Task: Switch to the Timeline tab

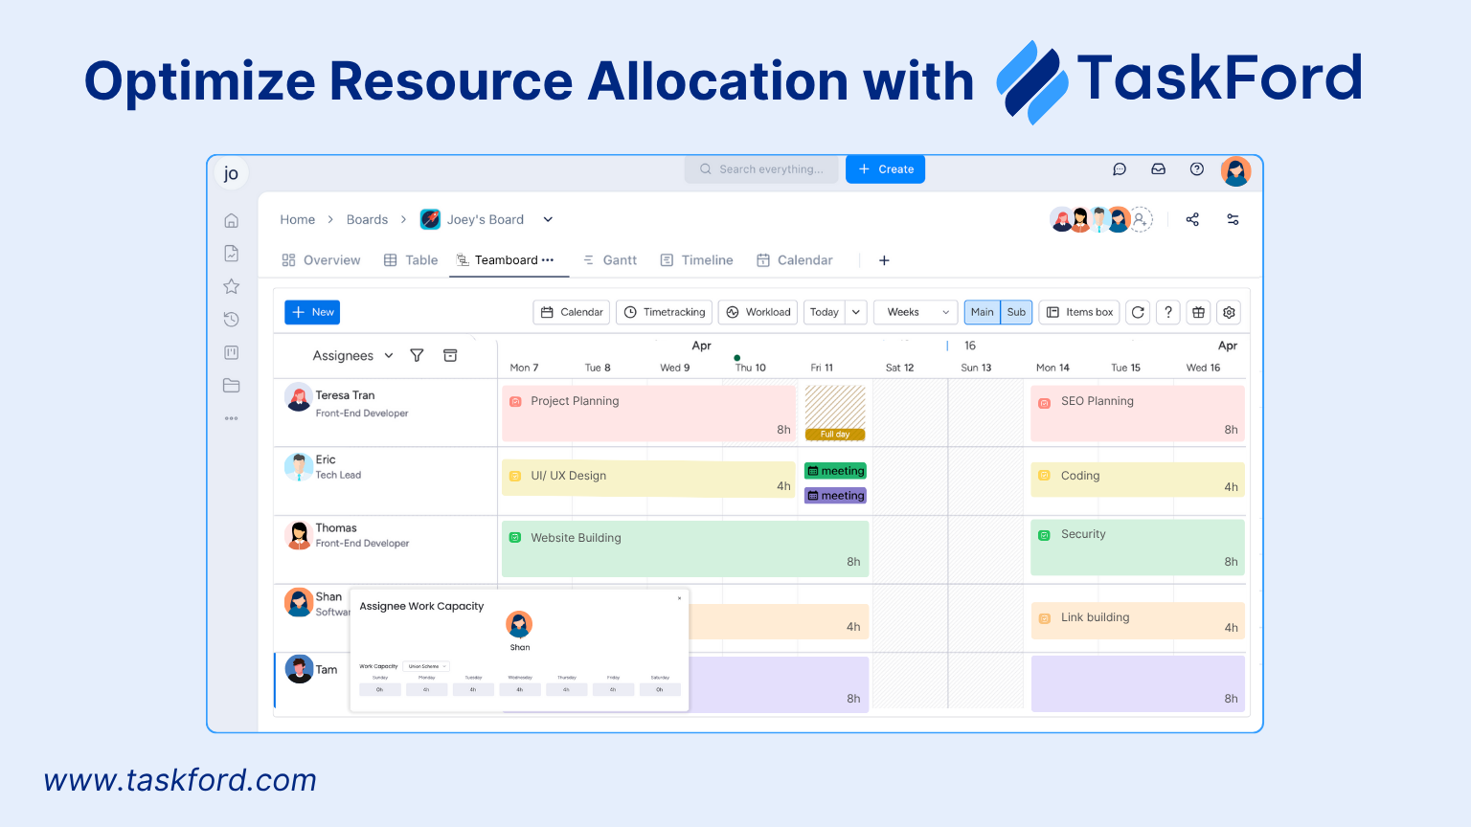Action: point(697,260)
